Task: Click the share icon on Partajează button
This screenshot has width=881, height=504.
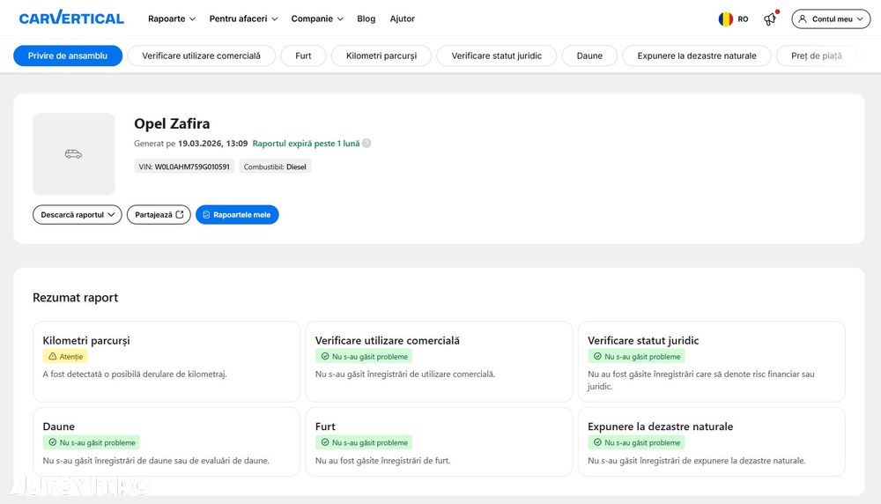Action: (180, 215)
